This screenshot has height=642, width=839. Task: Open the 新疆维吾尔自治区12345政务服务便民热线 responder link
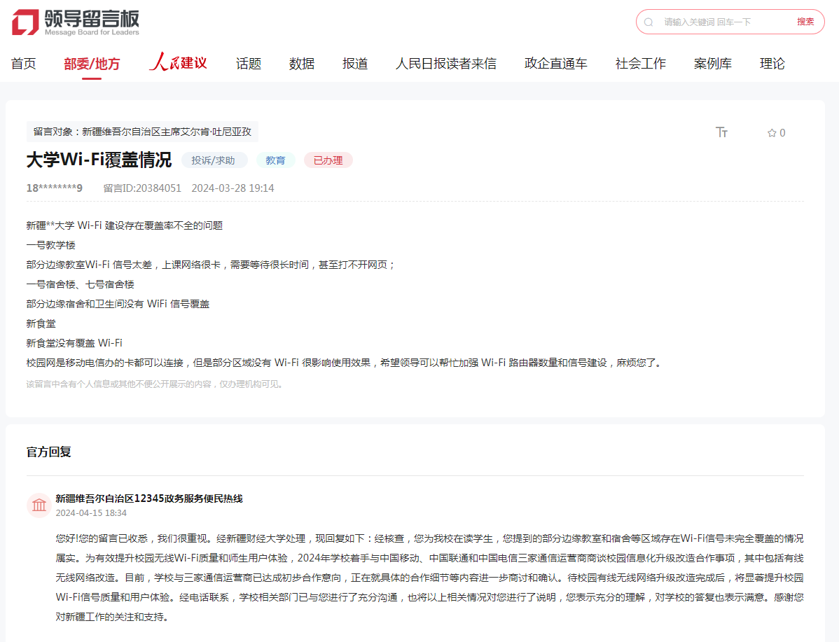point(148,498)
